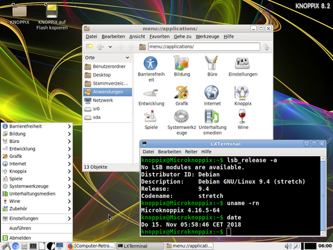Image resolution: width=333 pixels, height=250 pixels.
Task: Select the sr0 drive in the sidebar
Action: point(107,109)
